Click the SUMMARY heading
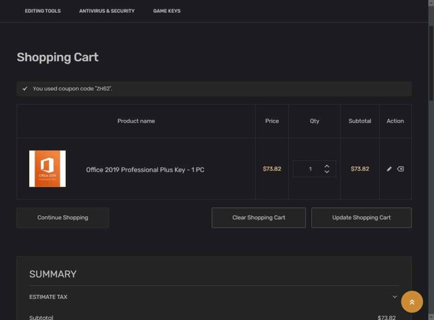434x320 pixels. tap(53, 274)
